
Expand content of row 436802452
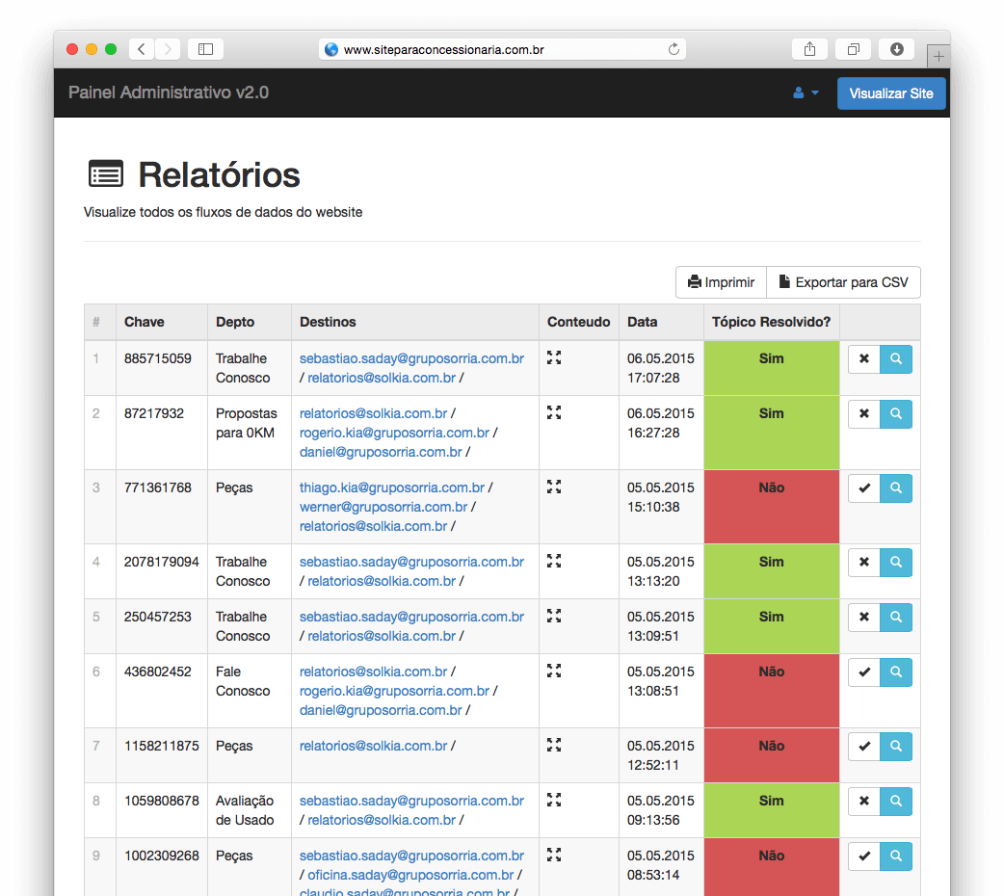point(554,672)
